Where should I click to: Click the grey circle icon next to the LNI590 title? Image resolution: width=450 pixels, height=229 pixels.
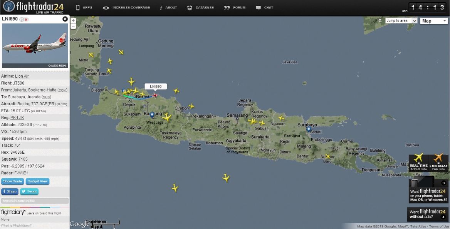(22, 20)
